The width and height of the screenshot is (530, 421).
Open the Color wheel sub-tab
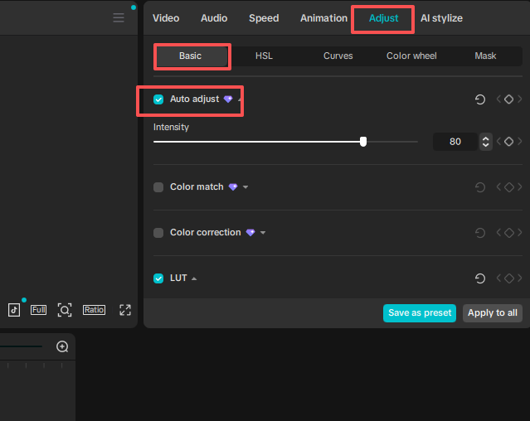(411, 56)
